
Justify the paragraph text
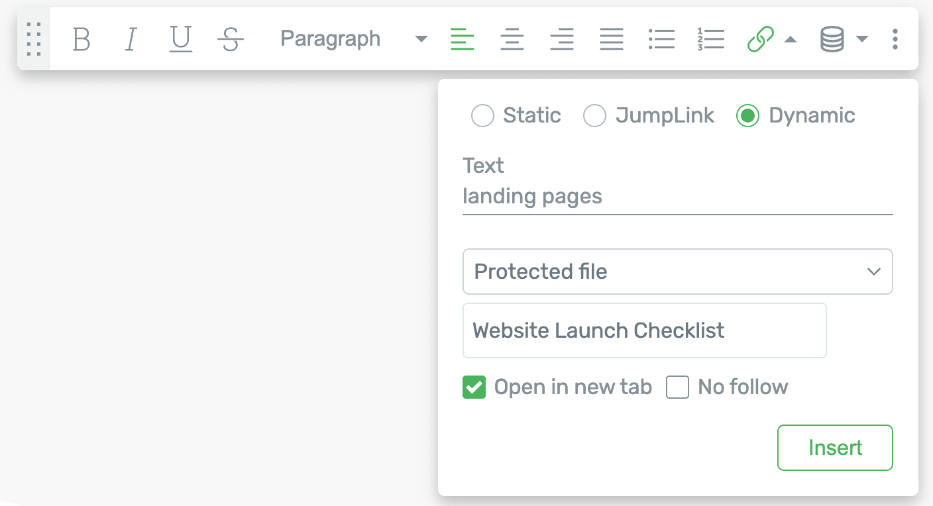coord(612,39)
